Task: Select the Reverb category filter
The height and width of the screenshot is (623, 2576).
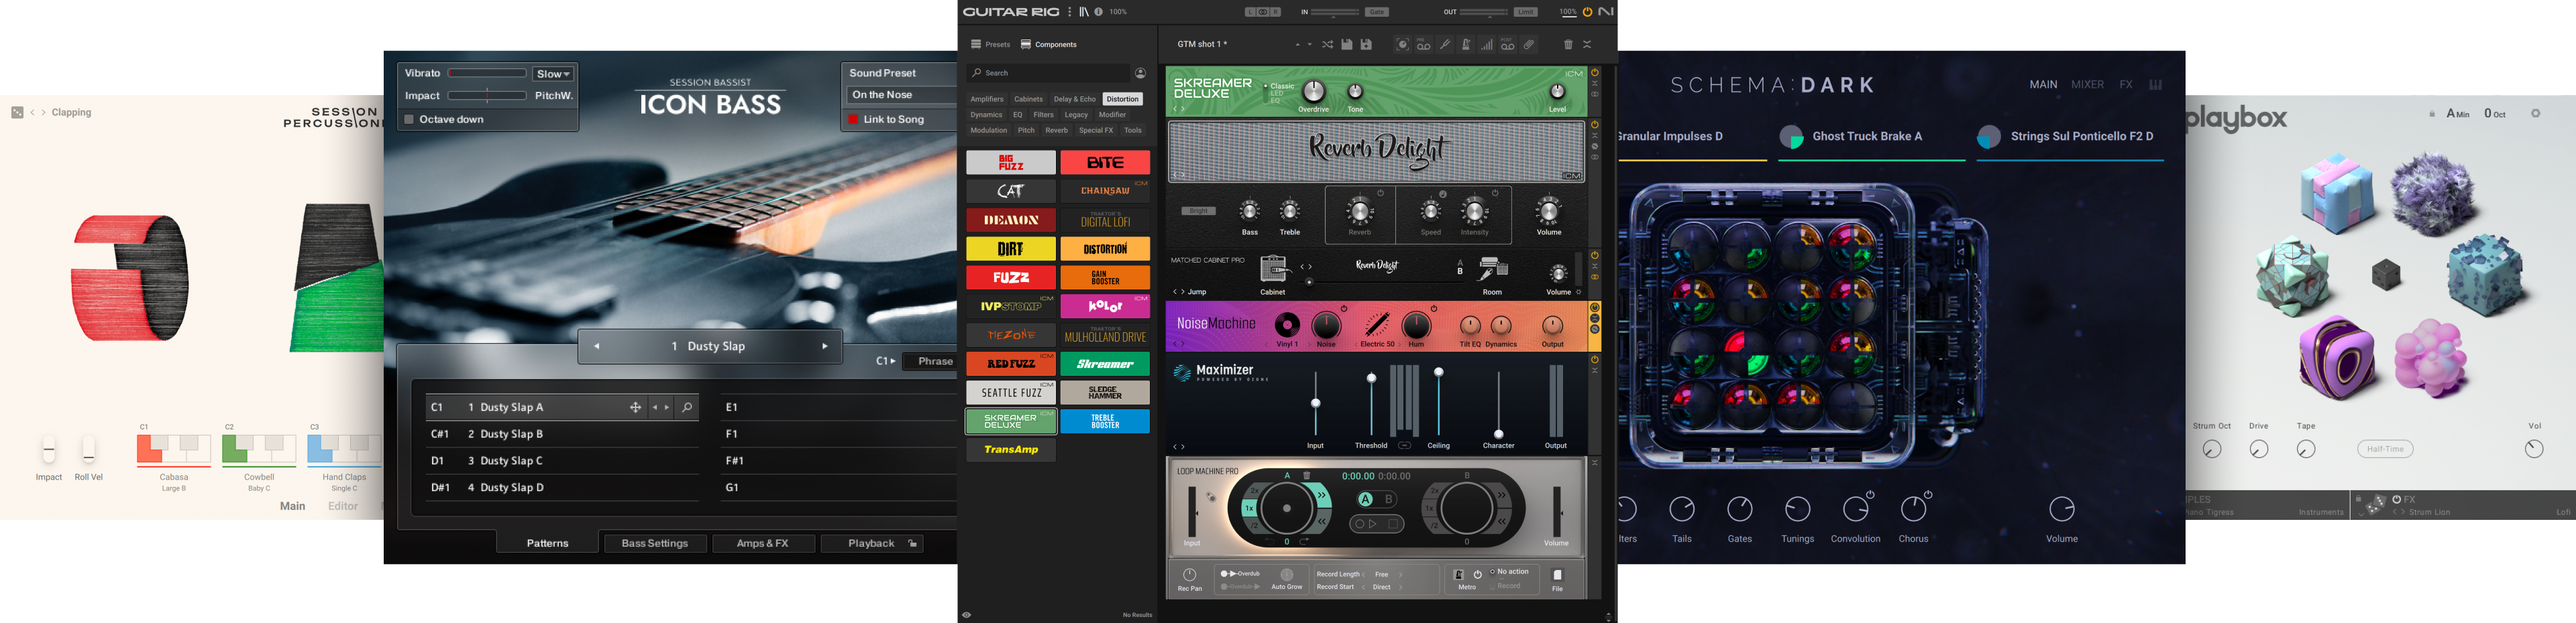Action: click(1056, 130)
